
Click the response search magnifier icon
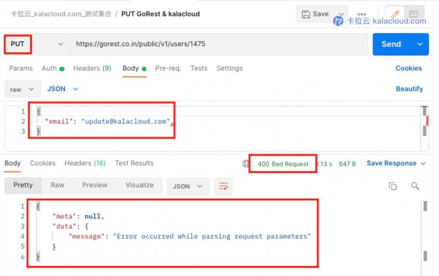[415, 186]
